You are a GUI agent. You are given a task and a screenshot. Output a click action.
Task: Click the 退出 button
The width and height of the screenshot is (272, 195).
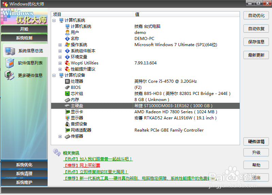[256, 178]
